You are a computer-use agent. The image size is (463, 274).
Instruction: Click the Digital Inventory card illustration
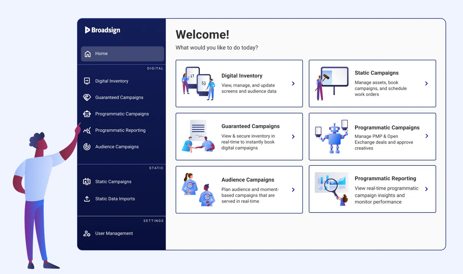(198, 84)
